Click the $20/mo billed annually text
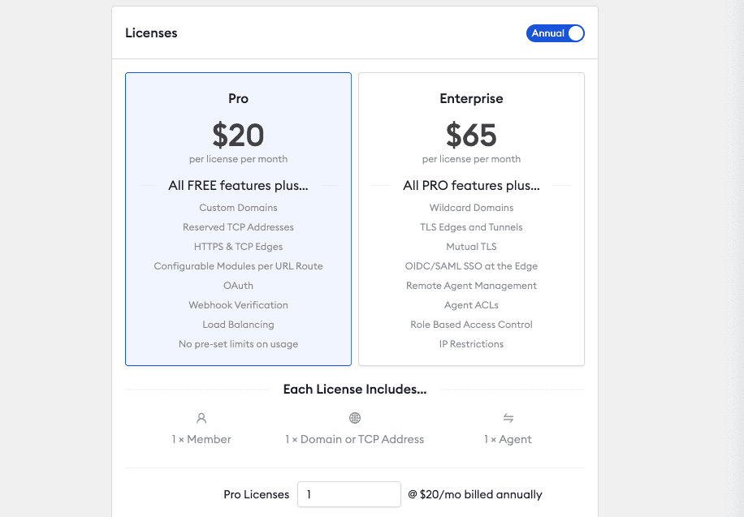 coord(475,494)
